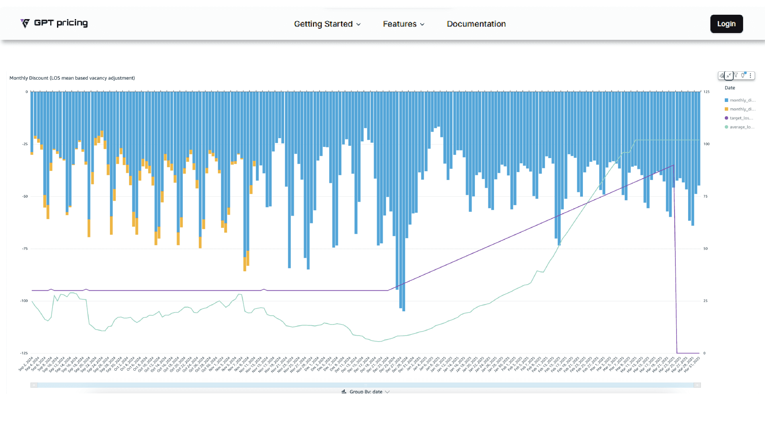Open the chart filter funnel icon
The image size is (765, 430).
[736, 75]
